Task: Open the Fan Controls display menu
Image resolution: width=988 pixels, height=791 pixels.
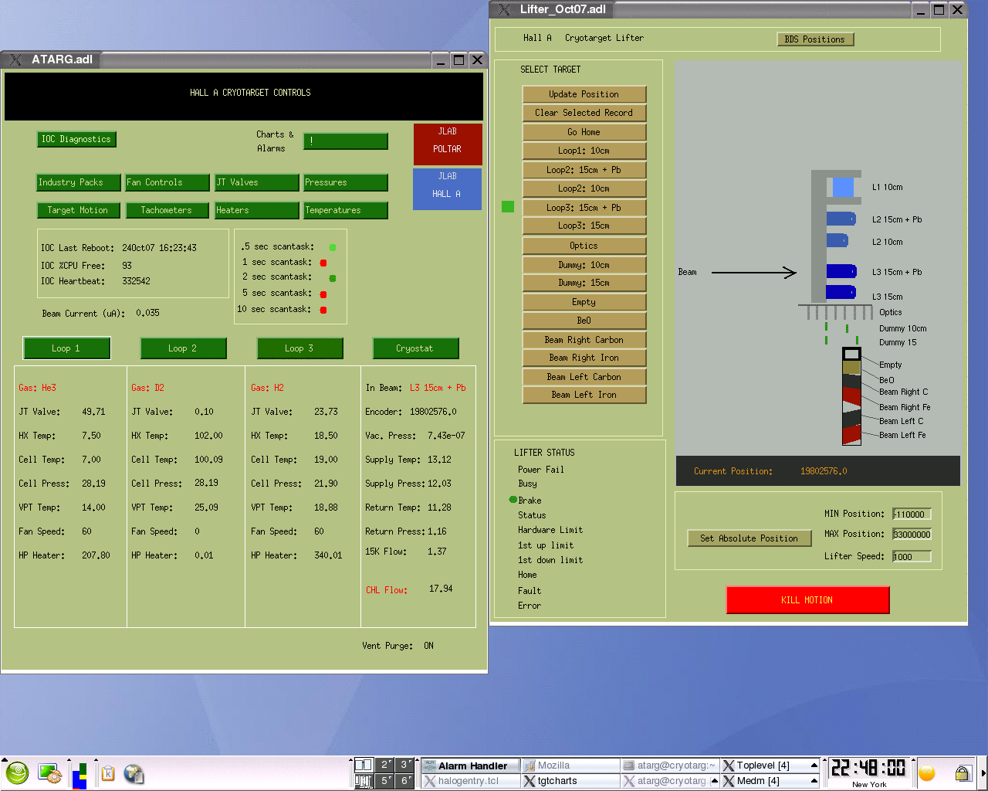Action: coord(167,182)
